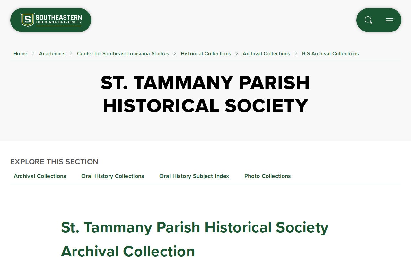
Task: Go to Photo Collections section
Action: coord(267,176)
